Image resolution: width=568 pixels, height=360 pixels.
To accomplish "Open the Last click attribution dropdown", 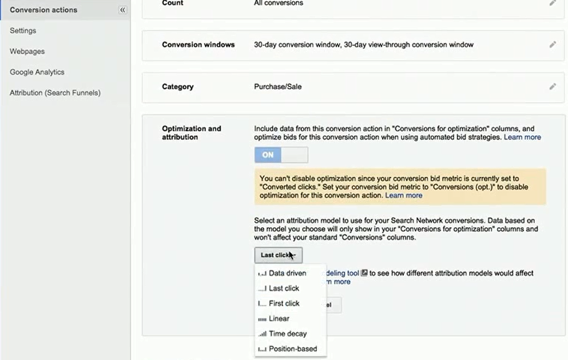I will (x=278, y=255).
